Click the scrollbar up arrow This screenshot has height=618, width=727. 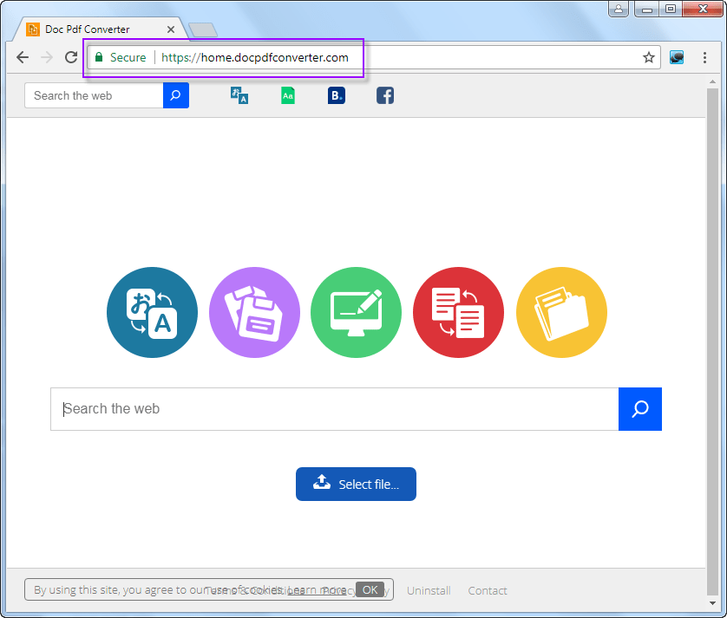[712, 81]
